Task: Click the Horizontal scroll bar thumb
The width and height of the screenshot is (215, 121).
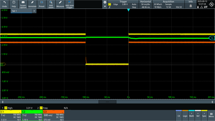Action: (x=107, y=102)
